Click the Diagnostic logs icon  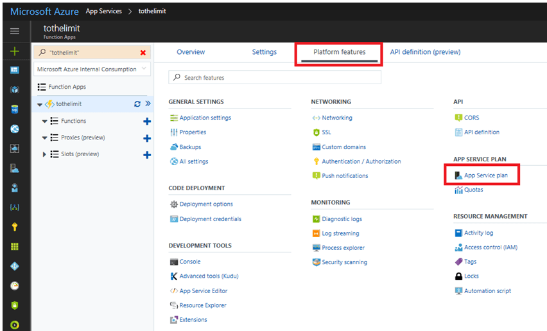click(x=316, y=219)
